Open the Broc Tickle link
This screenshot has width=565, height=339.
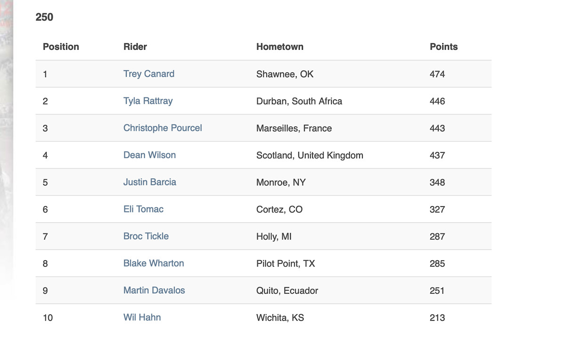point(146,236)
